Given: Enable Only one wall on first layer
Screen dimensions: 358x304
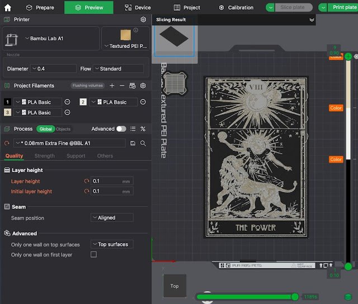Looking at the screenshot, I should (x=93, y=255).
